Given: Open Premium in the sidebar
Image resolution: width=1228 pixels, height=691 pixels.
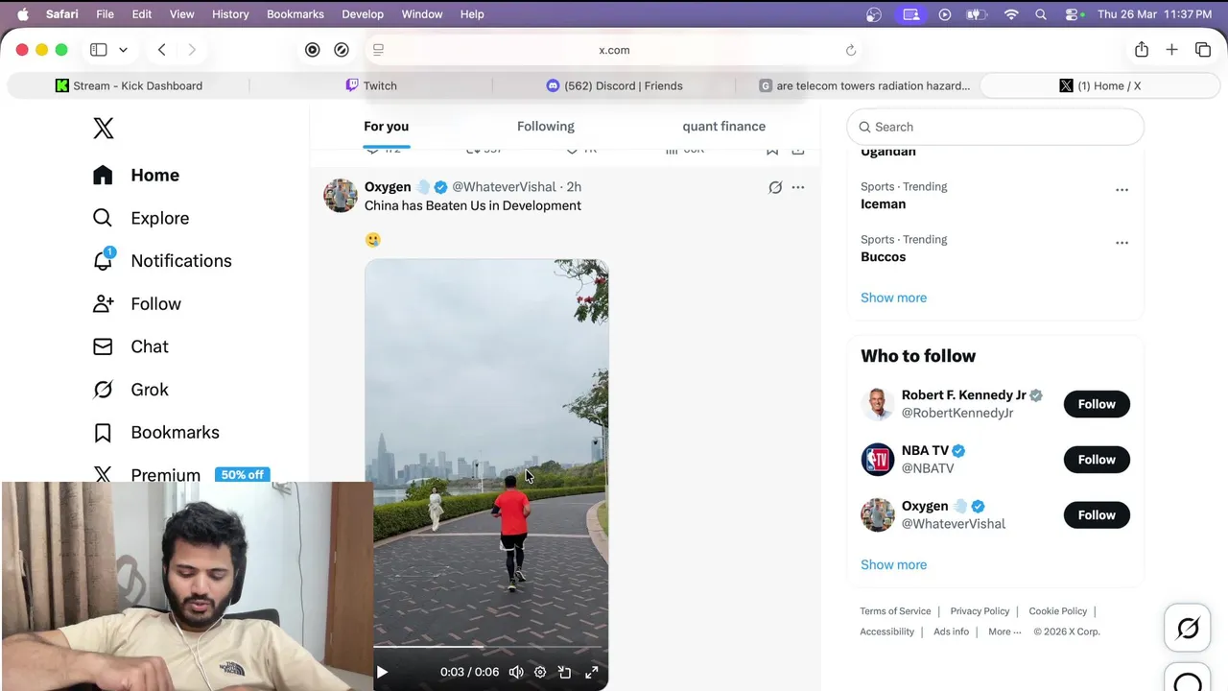Looking at the screenshot, I should click(x=147, y=474).
